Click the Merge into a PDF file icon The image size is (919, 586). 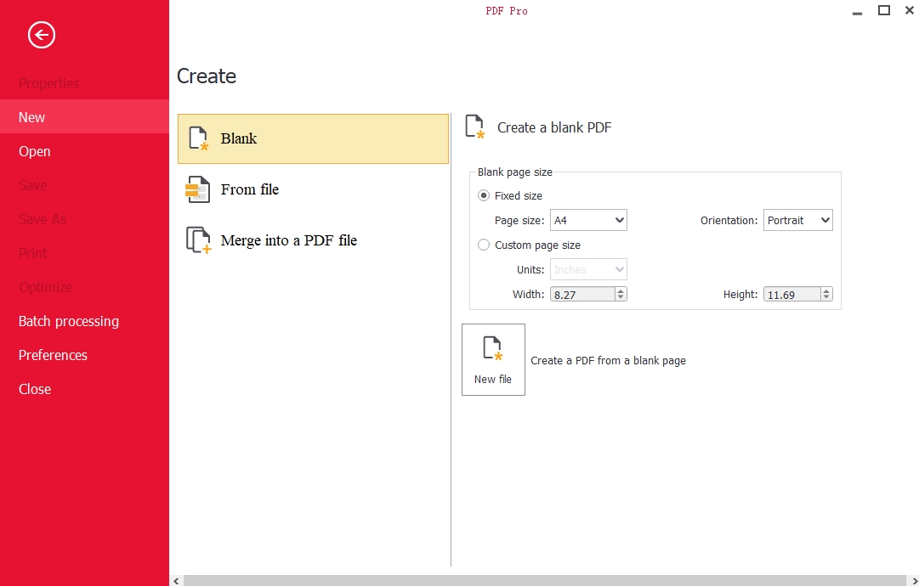tap(197, 240)
